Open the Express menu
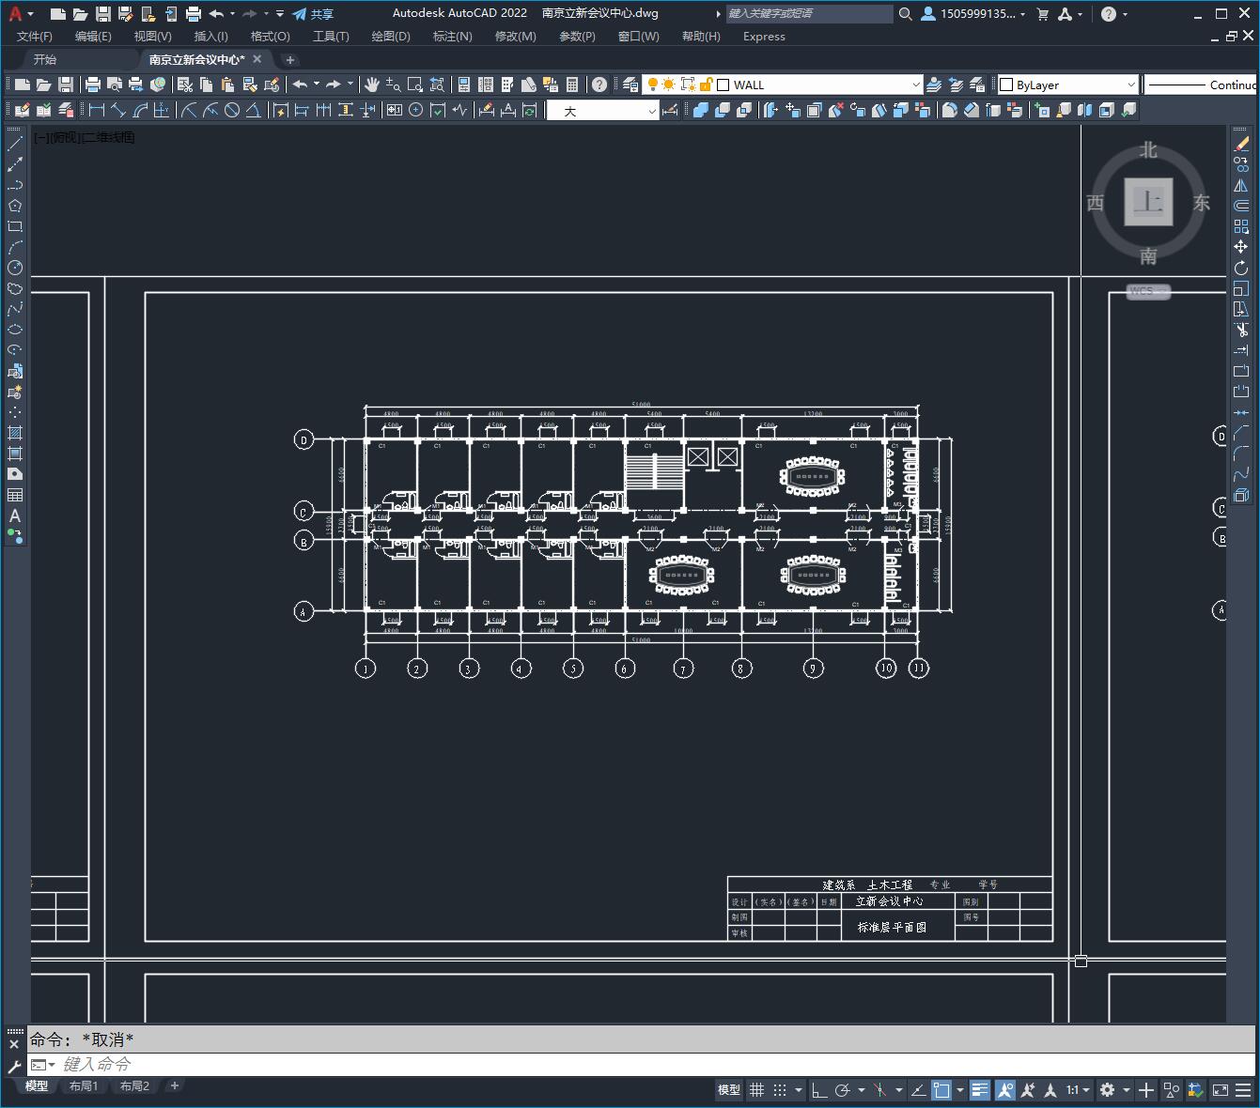 pyautogui.click(x=764, y=36)
